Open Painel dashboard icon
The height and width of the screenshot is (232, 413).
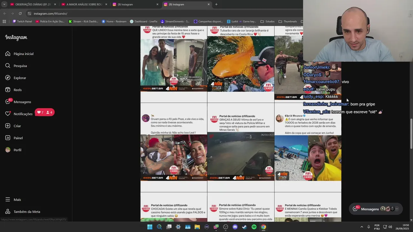coord(8,138)
